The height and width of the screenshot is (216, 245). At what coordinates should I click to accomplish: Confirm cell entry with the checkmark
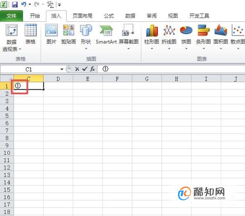point(84,69)
